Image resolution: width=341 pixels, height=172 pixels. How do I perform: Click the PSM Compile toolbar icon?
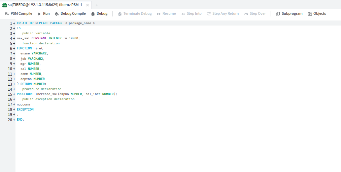click(x=7, y=14)
